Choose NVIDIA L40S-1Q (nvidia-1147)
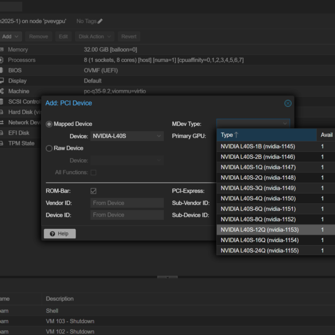335x335 pixels. click(x=276, y=167)
